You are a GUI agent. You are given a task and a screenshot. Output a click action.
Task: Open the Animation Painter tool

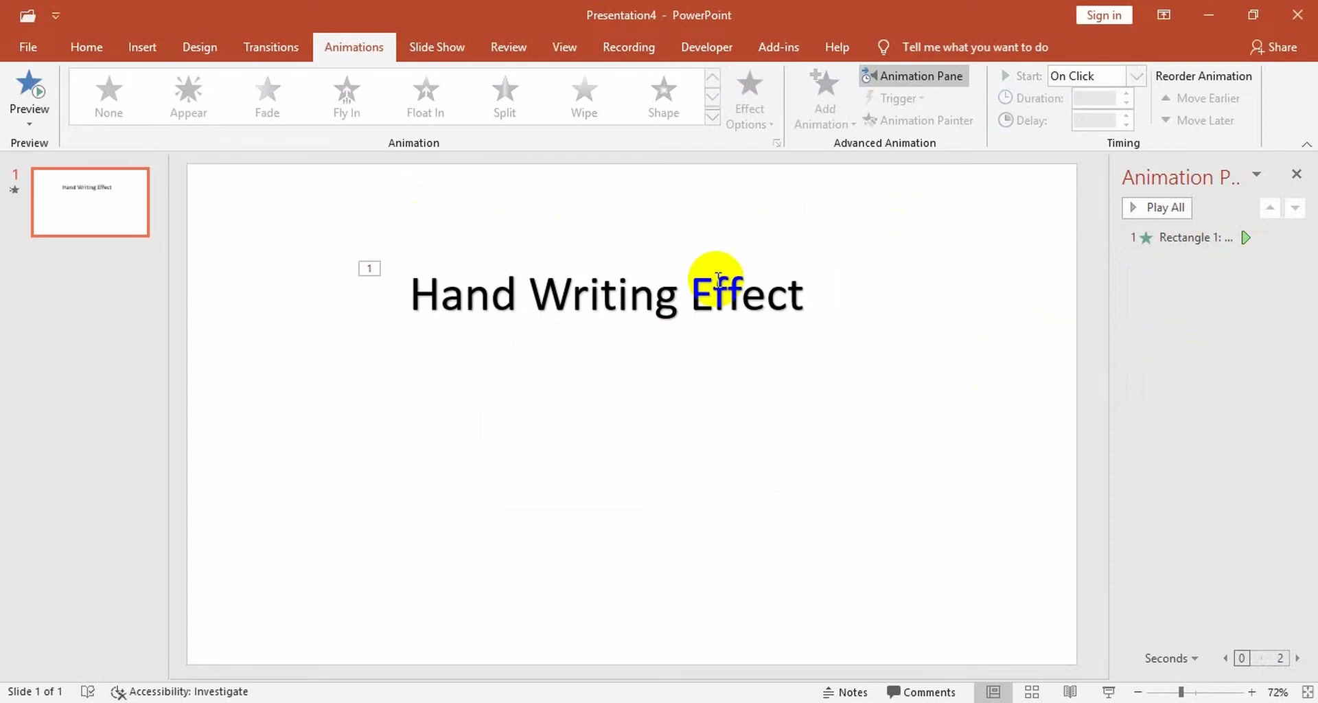(919, 120)
